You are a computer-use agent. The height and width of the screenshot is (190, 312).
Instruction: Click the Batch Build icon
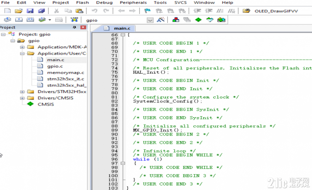pyautogui.click(x=42, y=19)
